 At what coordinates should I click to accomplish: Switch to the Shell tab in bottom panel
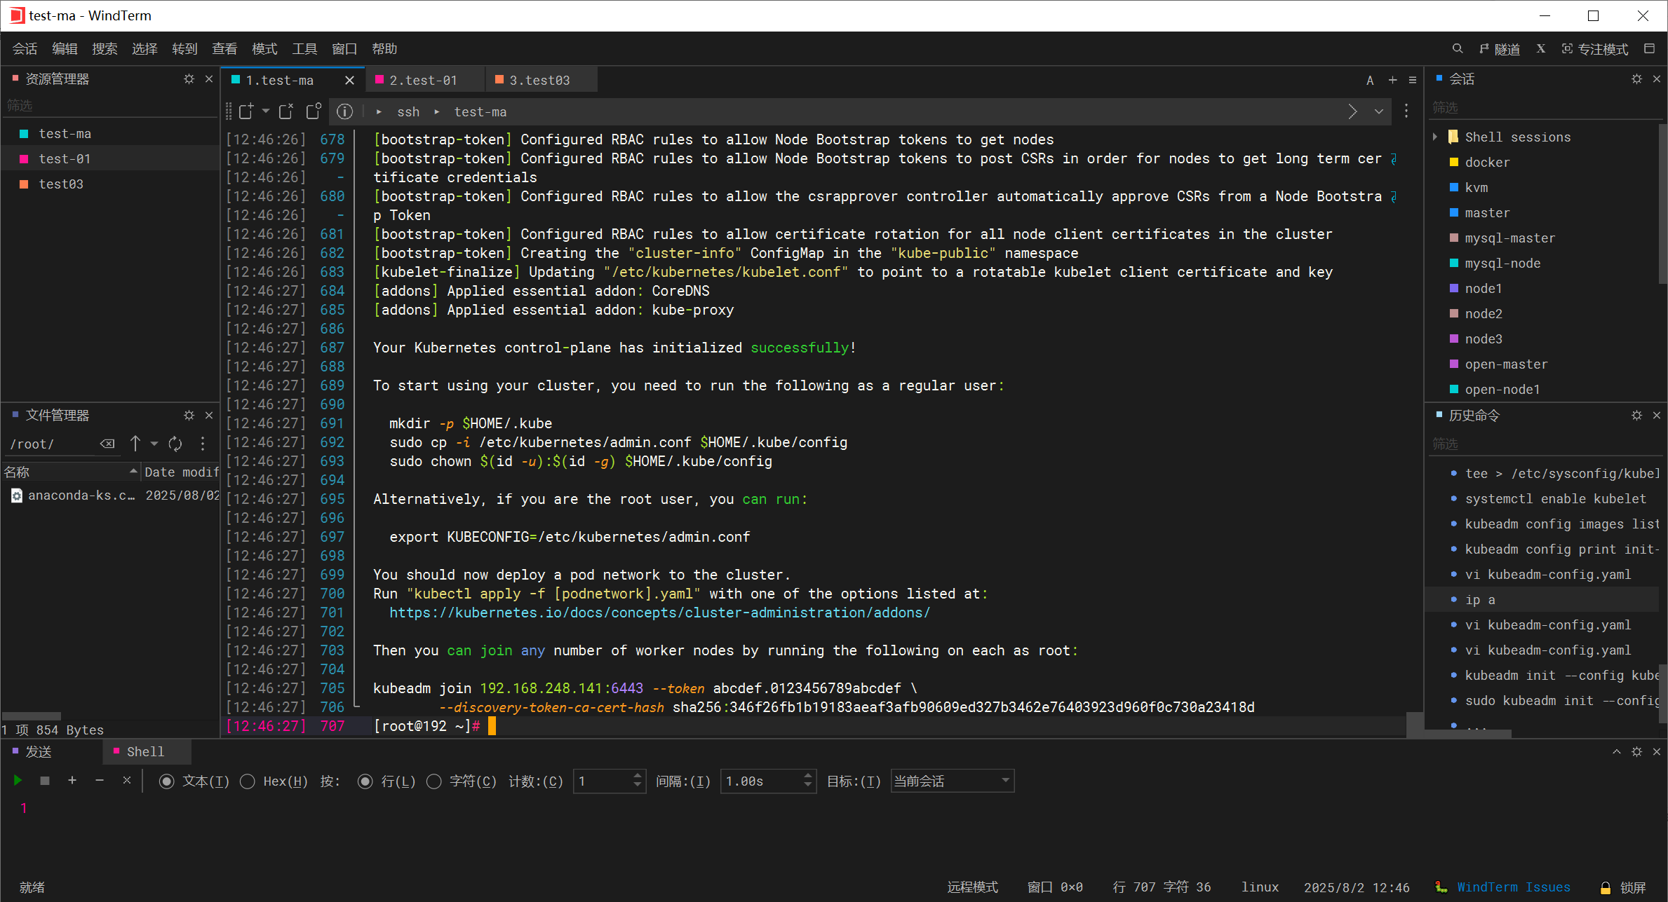coord(145,751)
